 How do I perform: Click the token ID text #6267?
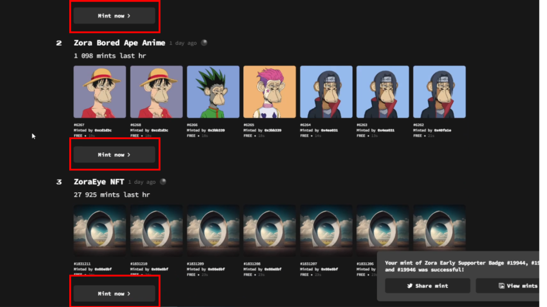[79, 125]
